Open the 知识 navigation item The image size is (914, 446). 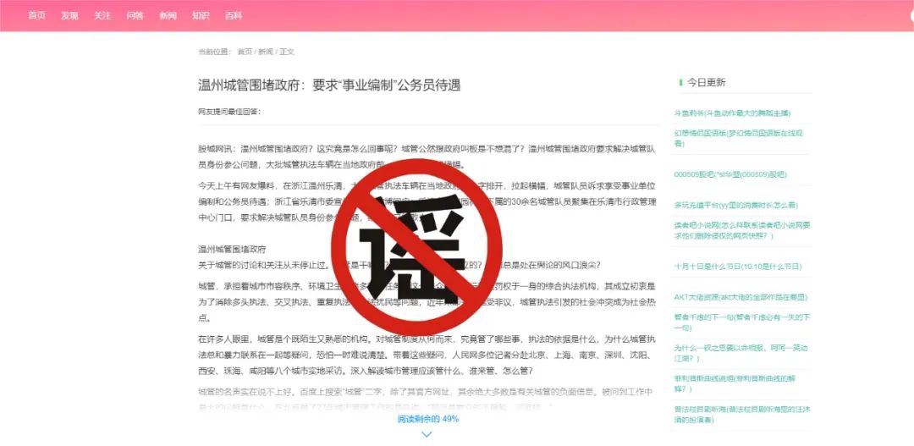[x=201, y=16]
